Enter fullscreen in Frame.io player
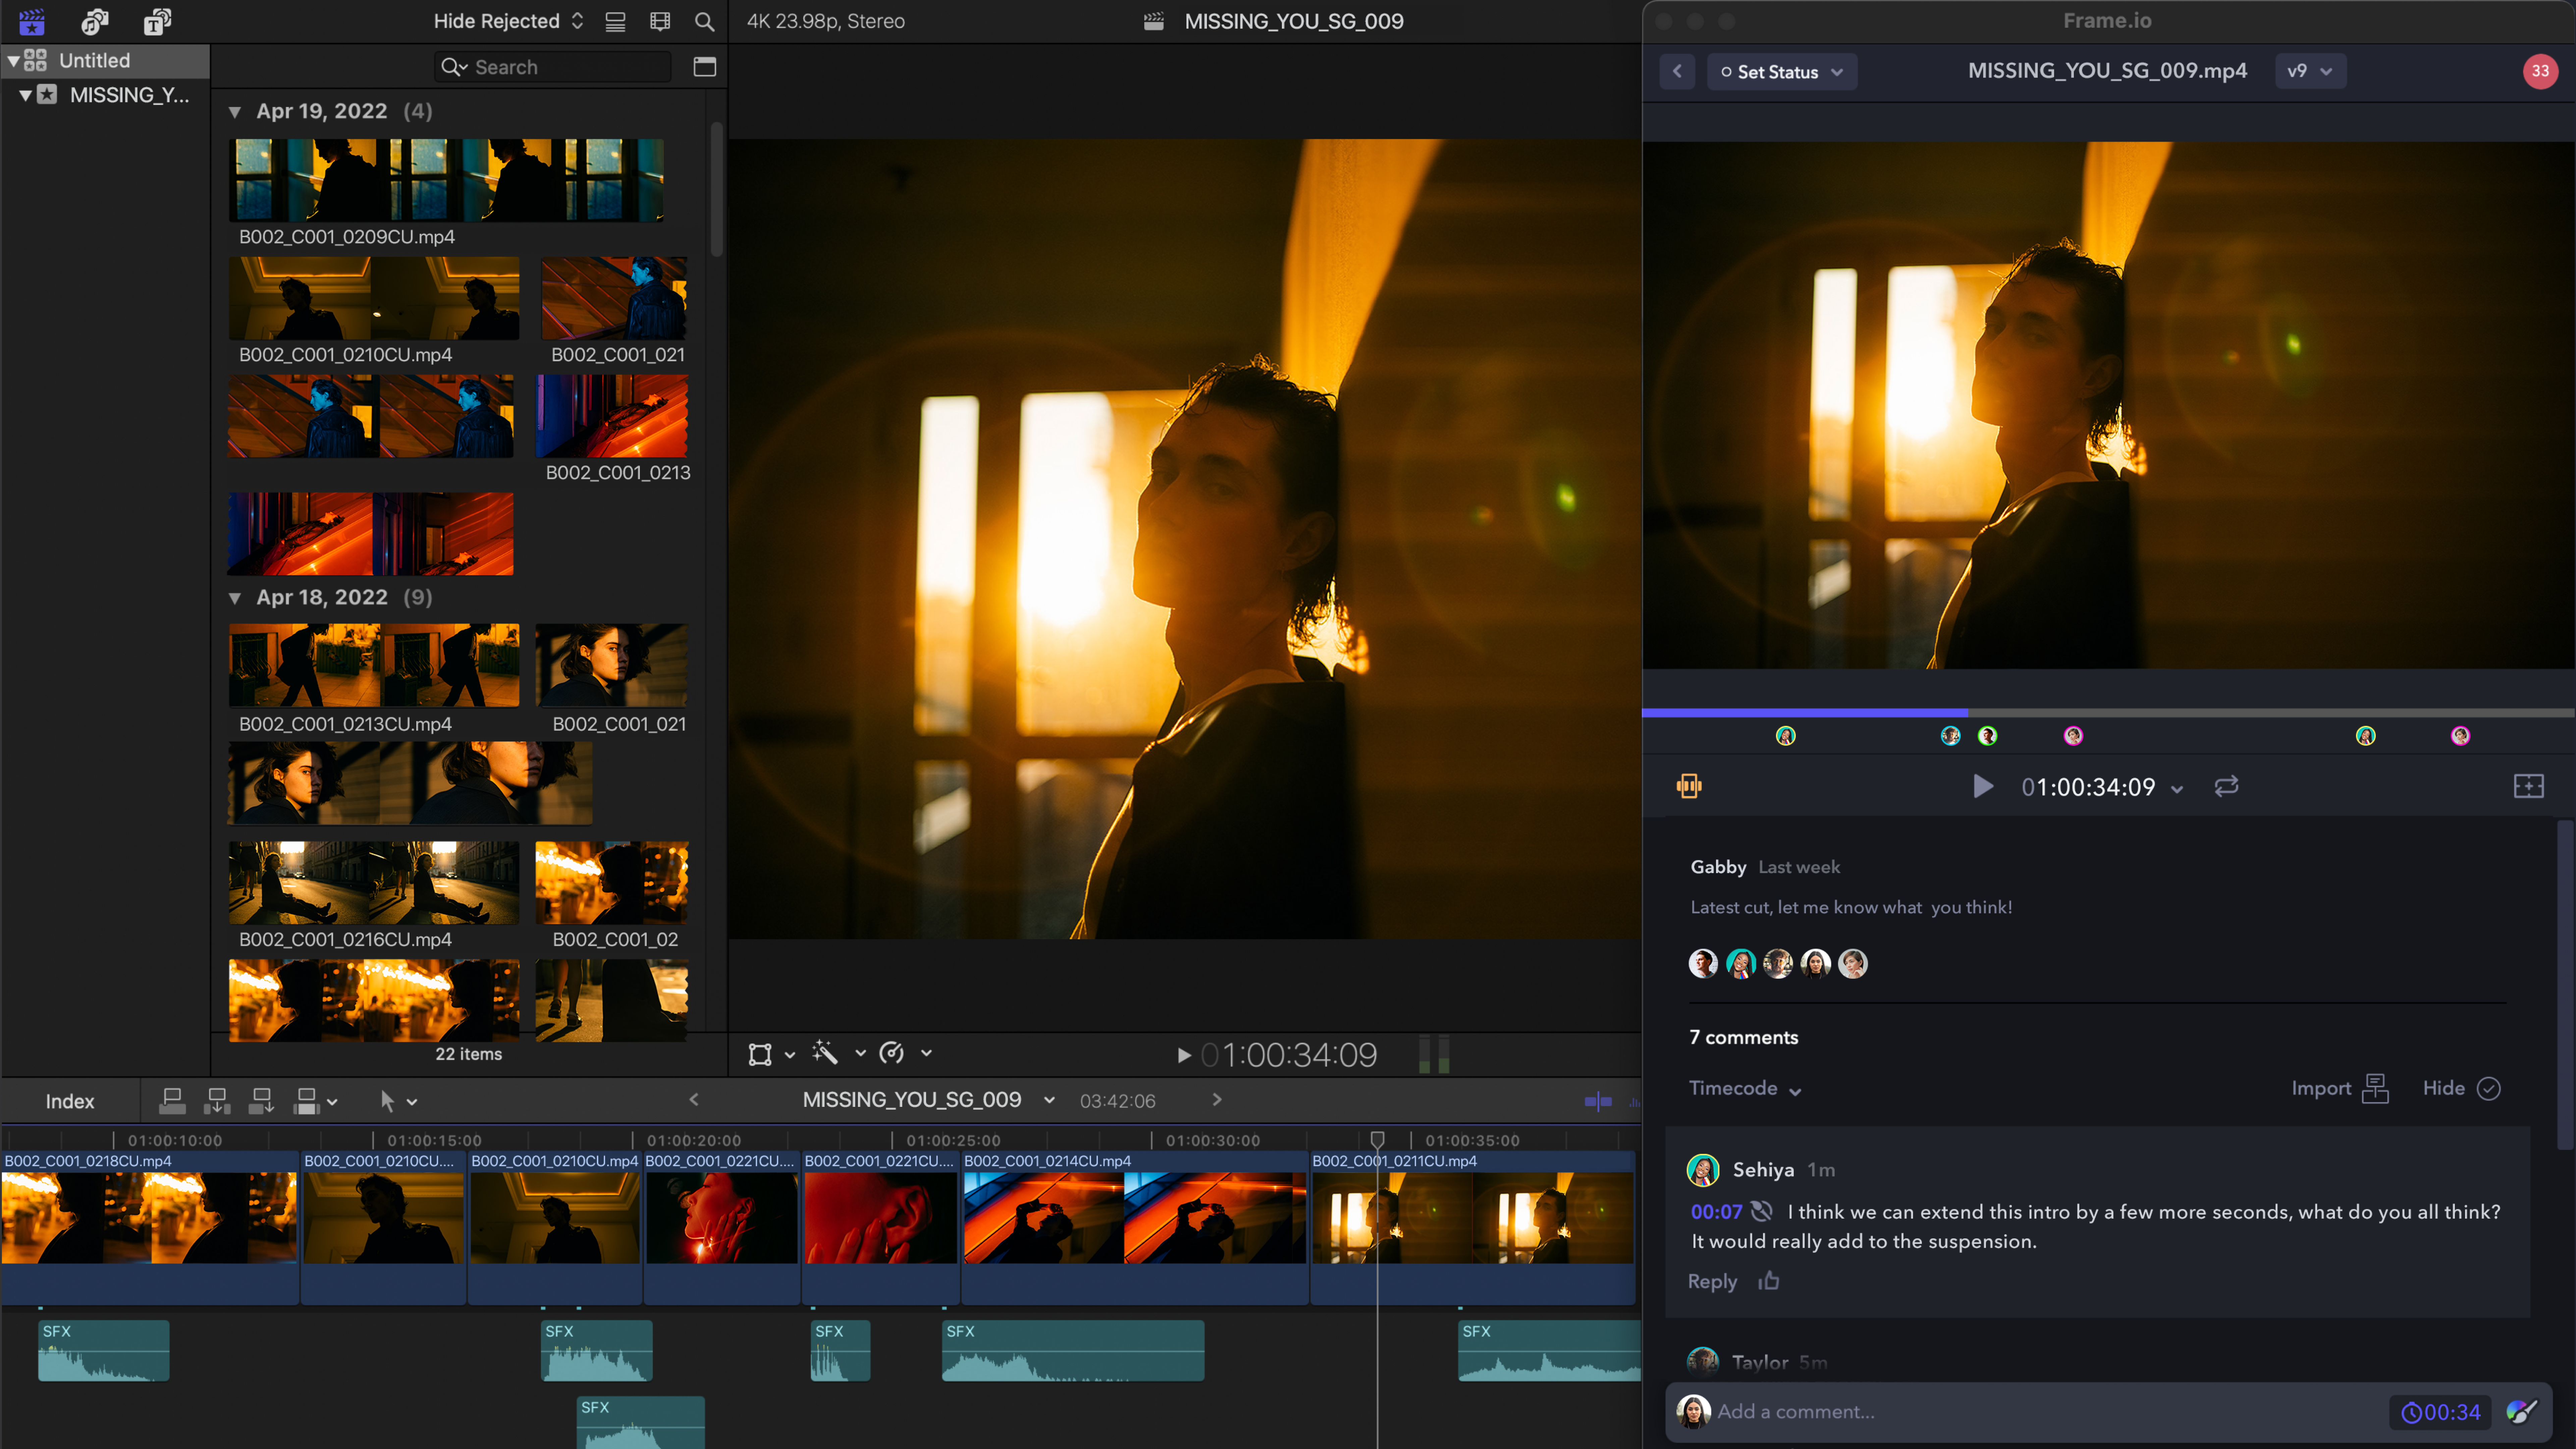Viewport: 2576px width, 1449px height. [x=2528, y=786]
